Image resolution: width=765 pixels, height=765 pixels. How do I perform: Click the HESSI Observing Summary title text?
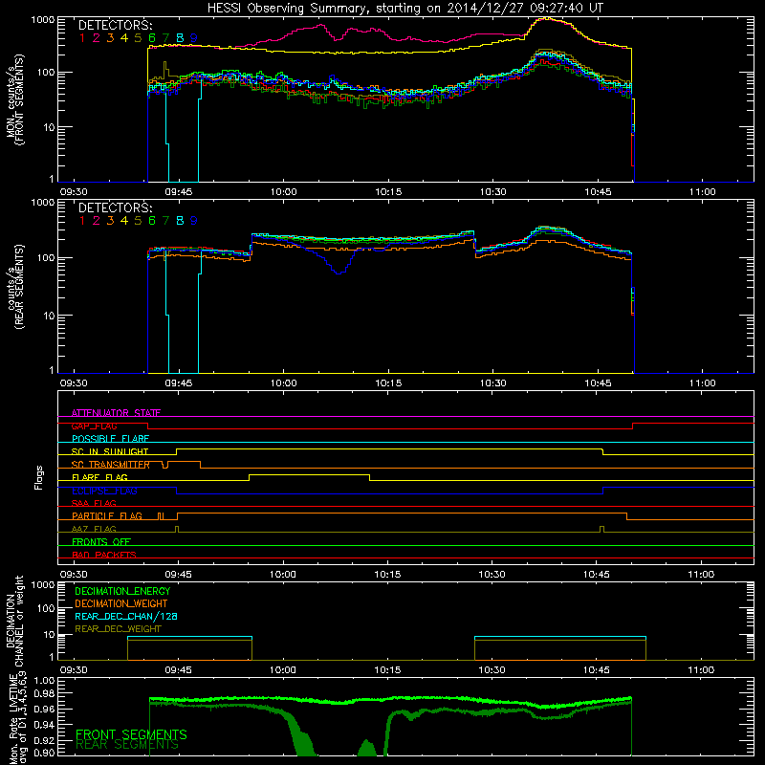point(404,8)
